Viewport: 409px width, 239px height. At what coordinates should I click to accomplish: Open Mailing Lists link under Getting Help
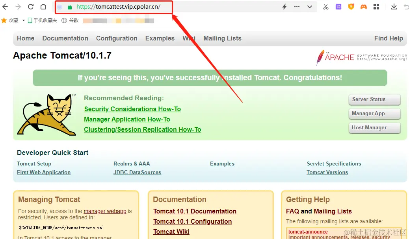(x=333, y=211)
